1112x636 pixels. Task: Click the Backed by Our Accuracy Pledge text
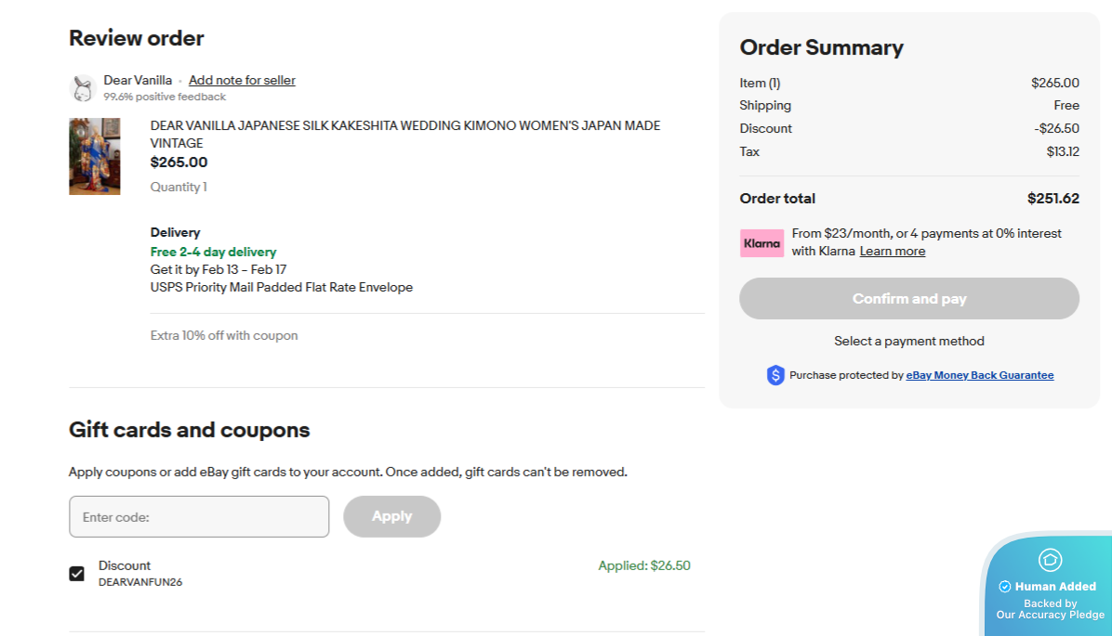(x=1050, y=609)
